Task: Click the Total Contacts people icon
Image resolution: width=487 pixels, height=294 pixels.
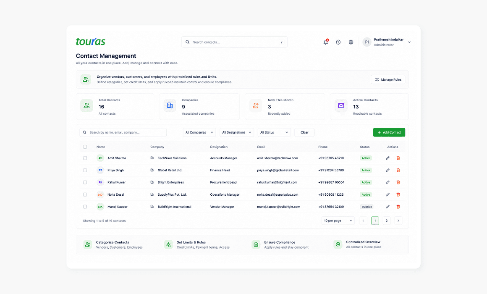Action: pyautogui.click(x=86, y=106)
